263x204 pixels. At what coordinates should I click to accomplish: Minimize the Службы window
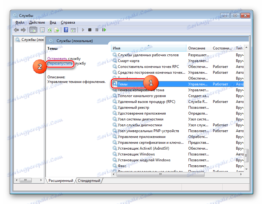[x=225, y=16]
